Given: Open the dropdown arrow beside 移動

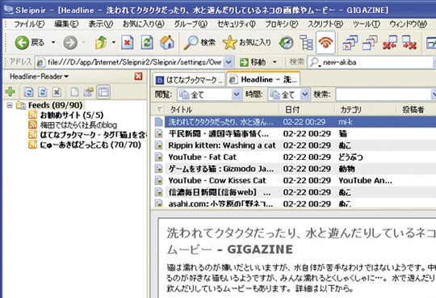Looking at the screenshot, I should [275, 62].
